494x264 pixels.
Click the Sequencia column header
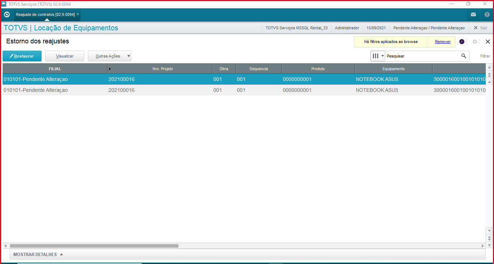(259, 69)
